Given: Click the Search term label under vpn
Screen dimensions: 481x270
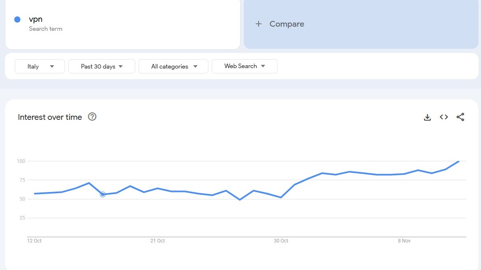Looking at the screenshot, I should 46,29.
